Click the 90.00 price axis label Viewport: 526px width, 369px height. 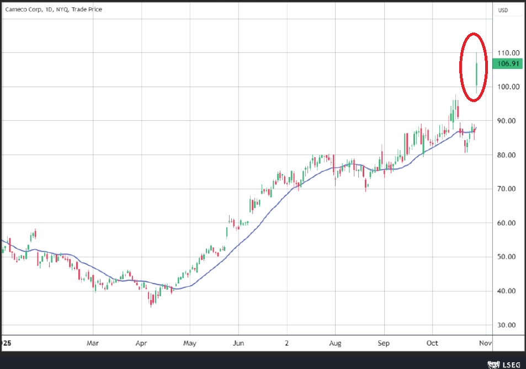(506, 121)
